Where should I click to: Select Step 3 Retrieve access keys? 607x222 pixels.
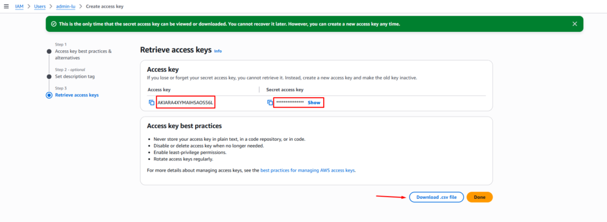coord(76,95)
